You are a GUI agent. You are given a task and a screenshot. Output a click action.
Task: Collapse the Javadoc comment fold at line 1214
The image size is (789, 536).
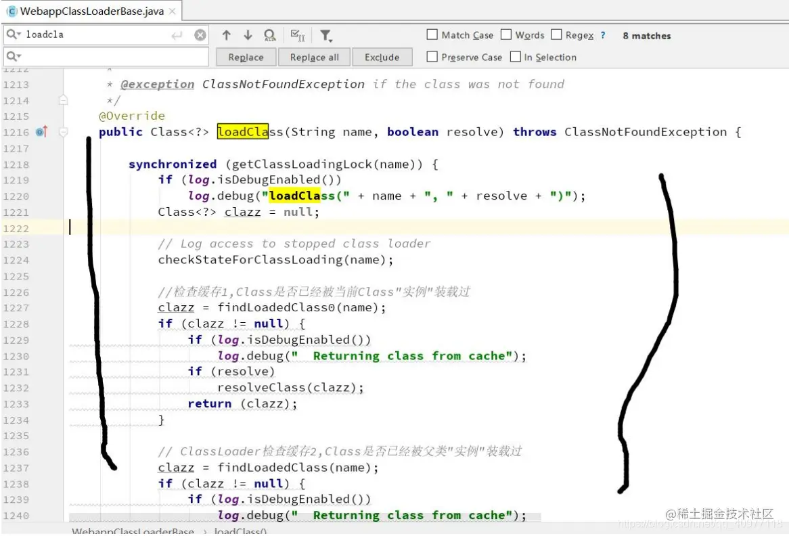click(x=63, y=100)
